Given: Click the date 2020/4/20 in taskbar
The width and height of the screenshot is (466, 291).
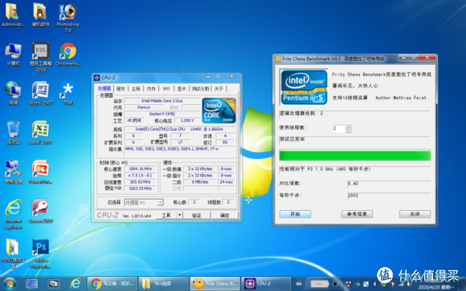Looking at the screenshot, I should click(x=437, y=287).
